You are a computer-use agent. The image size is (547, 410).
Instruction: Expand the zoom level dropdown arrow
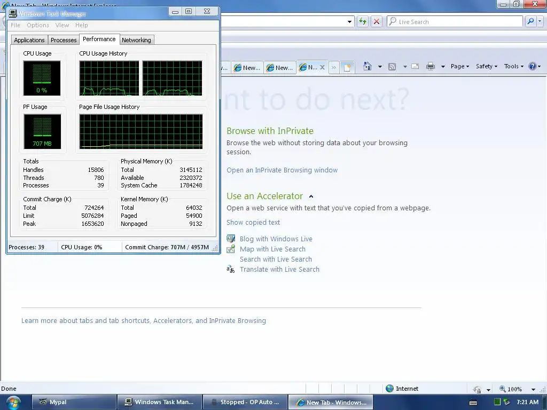pos(533,389)
